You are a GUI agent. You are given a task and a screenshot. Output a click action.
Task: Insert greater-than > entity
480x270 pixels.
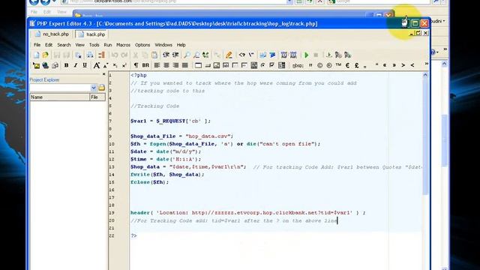[x=403, y=65]
